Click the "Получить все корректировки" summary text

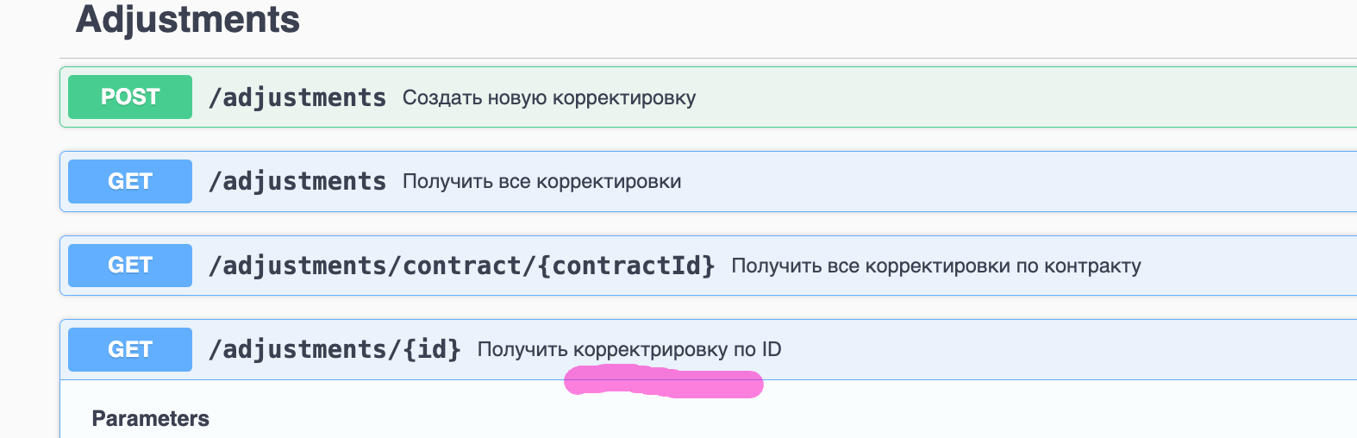coord(541,181)
